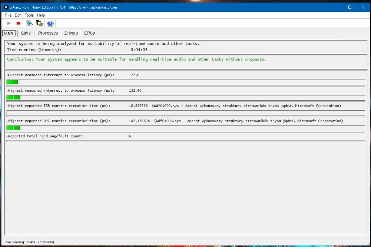Switch to the Processes tab
371x247 pixels.
(48, 33)
